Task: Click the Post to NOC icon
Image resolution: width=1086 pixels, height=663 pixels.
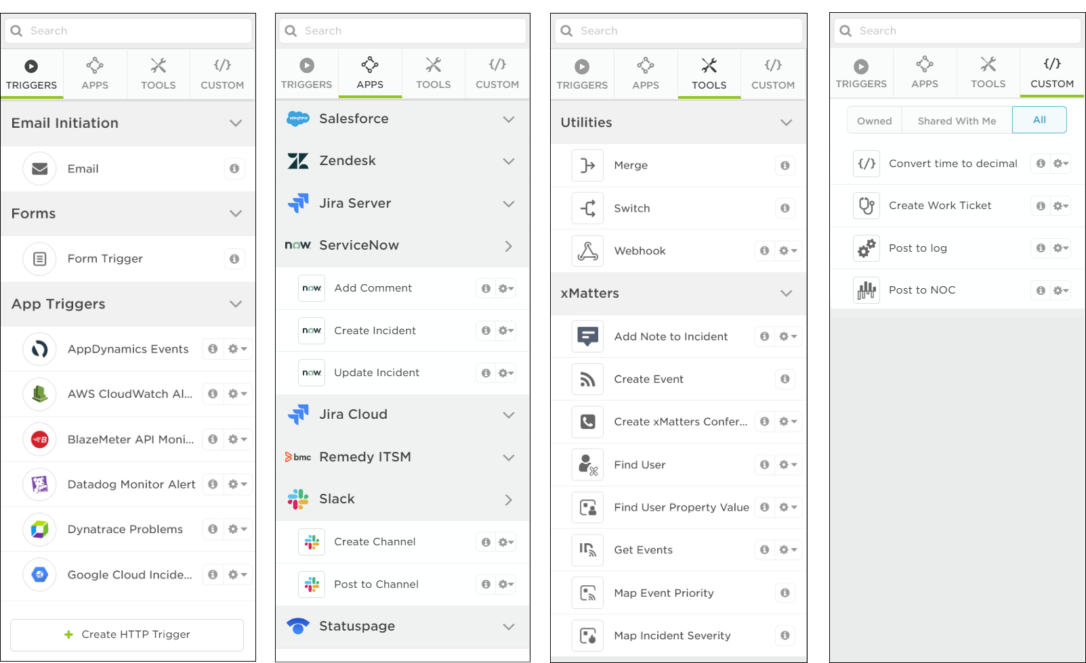Action: pyautogui.click(x=866, y=290)
